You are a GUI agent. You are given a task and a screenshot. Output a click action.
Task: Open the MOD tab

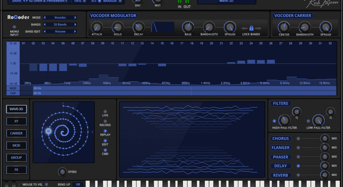tap(16, 145)
